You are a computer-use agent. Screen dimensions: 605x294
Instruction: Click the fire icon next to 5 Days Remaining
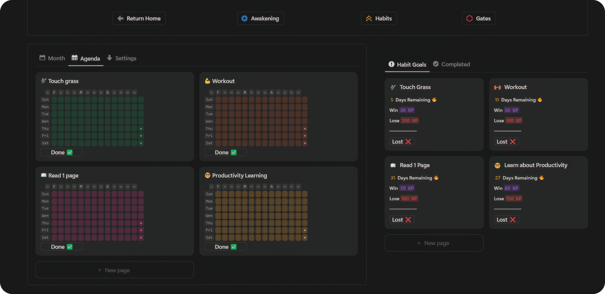click(434, 99)
